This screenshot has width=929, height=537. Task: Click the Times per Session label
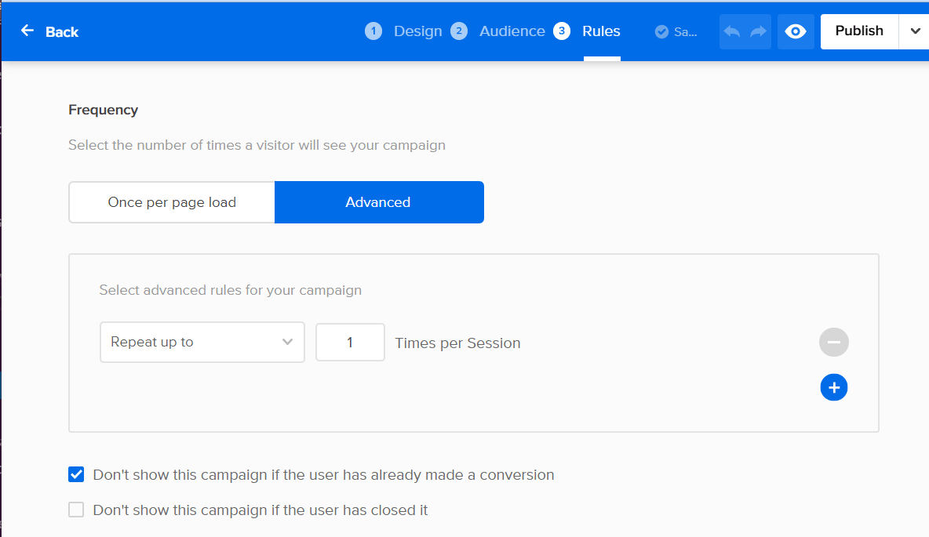coord(457,343)
